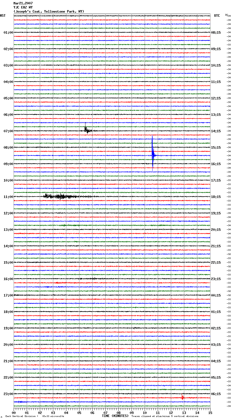The height and width of the screenshot is (420, 232).
Task: Click the date label Mar21,2007
Action: point(23,3)
